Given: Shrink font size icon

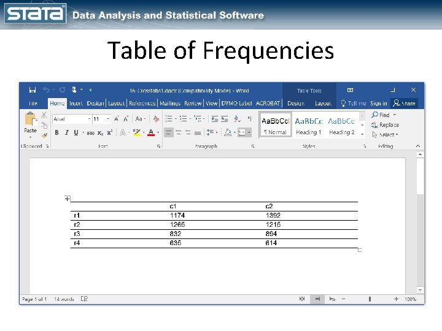Looking at the screenshot, I should [126, 119].
